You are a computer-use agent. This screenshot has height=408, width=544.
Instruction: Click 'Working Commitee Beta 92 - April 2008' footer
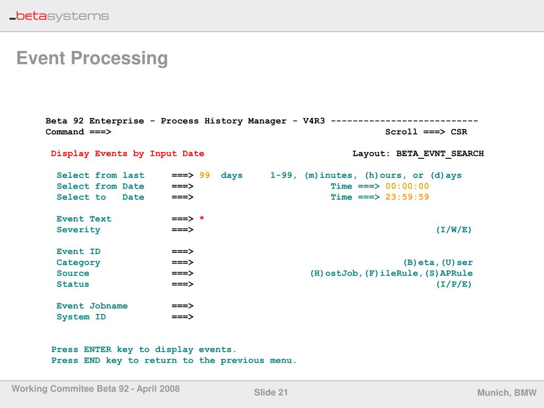[96, 388]
